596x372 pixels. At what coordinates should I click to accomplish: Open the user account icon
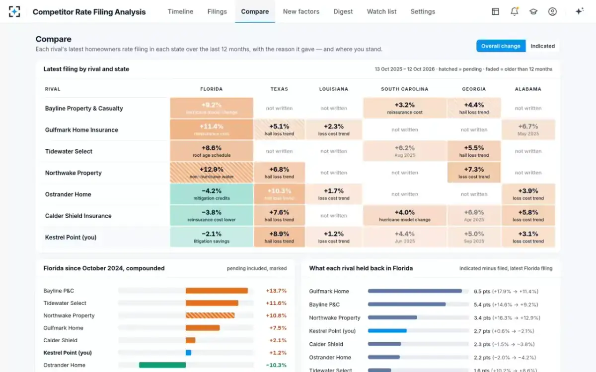(x=552, y=11)
